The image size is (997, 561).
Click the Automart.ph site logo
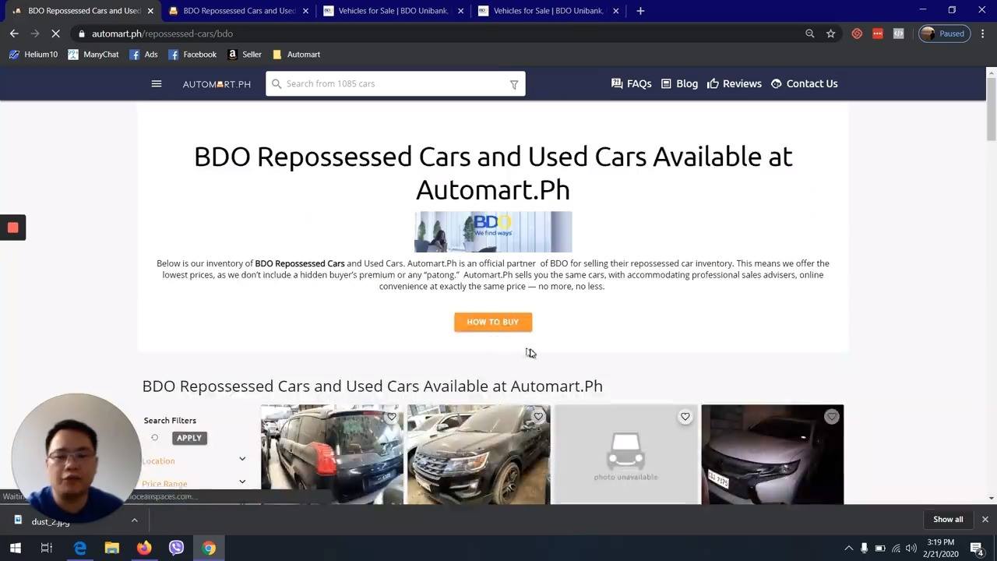tap(217, 84)
